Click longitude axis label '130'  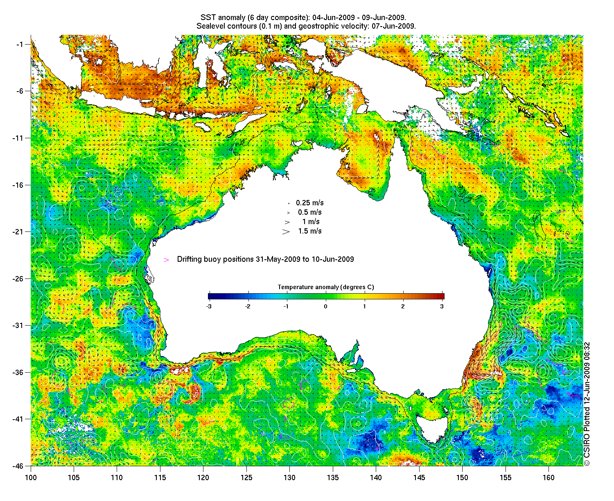[290, 478]
